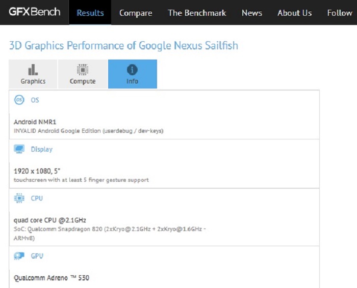Click the quad core CPU @2.1GHz text

pyautogui.click(x=50, y=220)
